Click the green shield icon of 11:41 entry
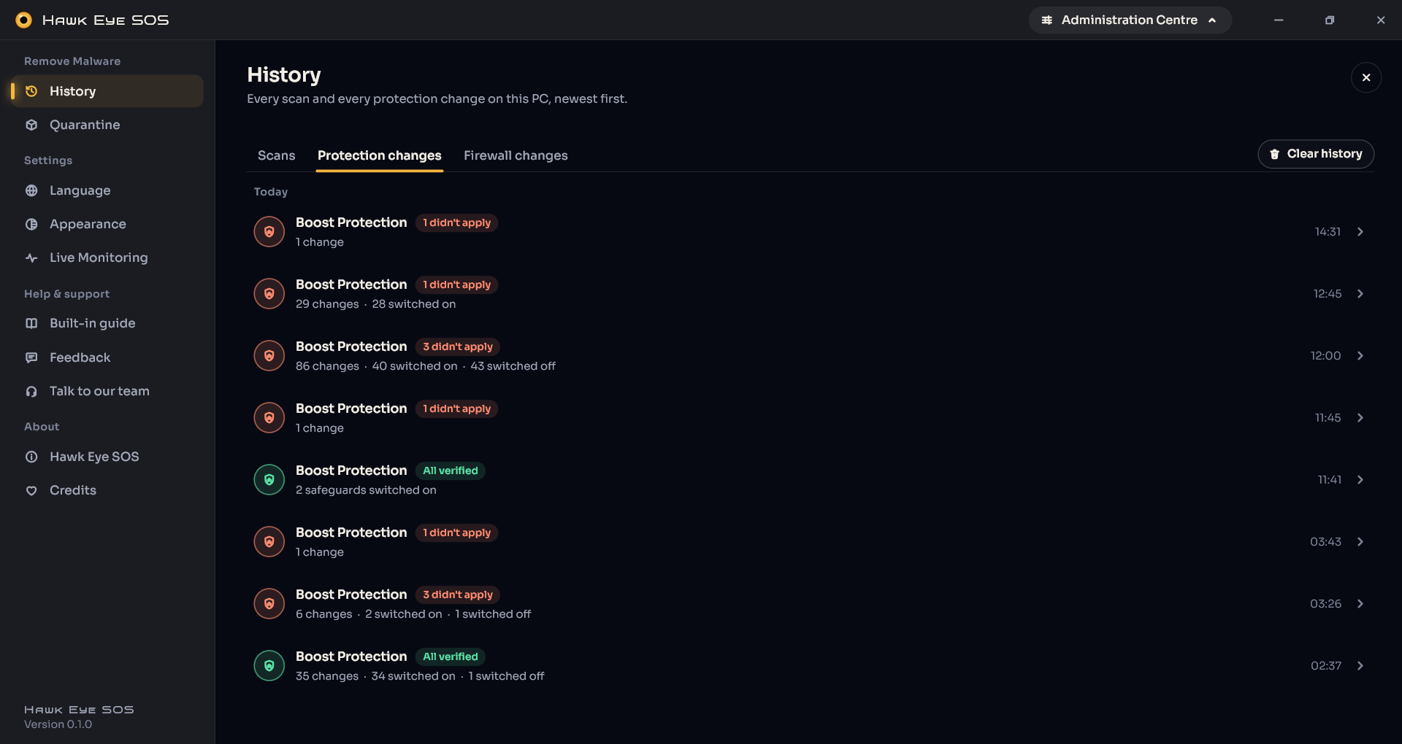 click(x=269, y=480)
